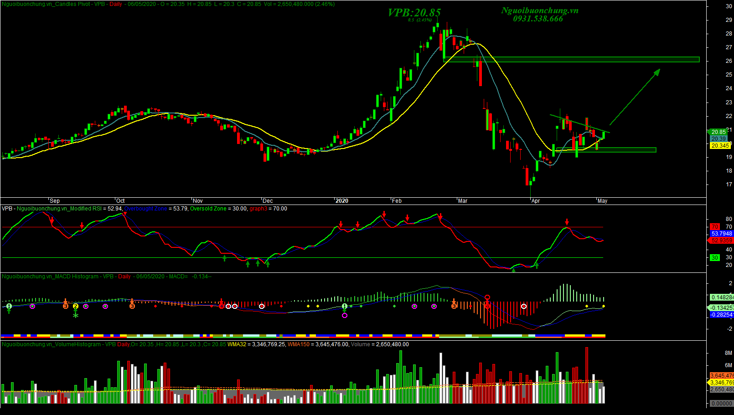This screenshot has height=415, width=734.
Task: Click the Oversold Zone = 30.00 label
Action: click(x=218, y=209)
